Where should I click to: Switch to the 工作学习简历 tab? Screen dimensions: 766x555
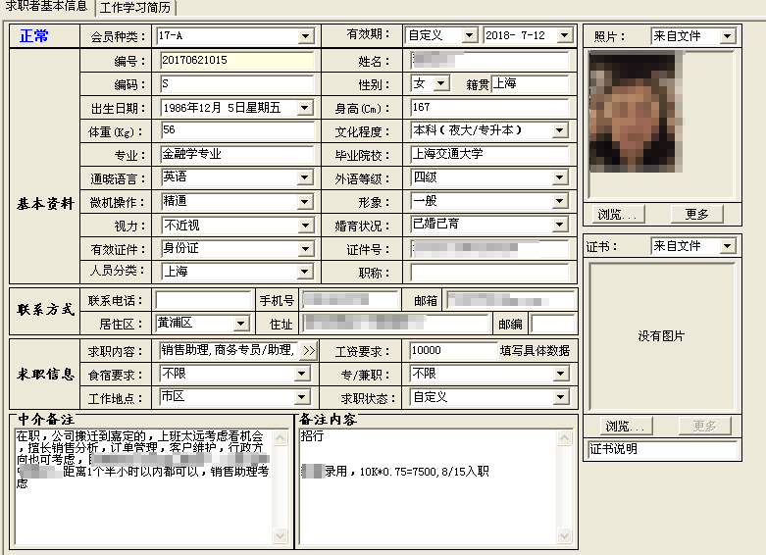135,7
